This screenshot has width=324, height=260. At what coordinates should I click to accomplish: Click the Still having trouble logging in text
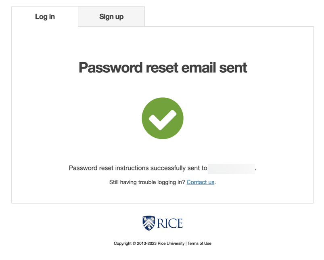pos(148,182)
